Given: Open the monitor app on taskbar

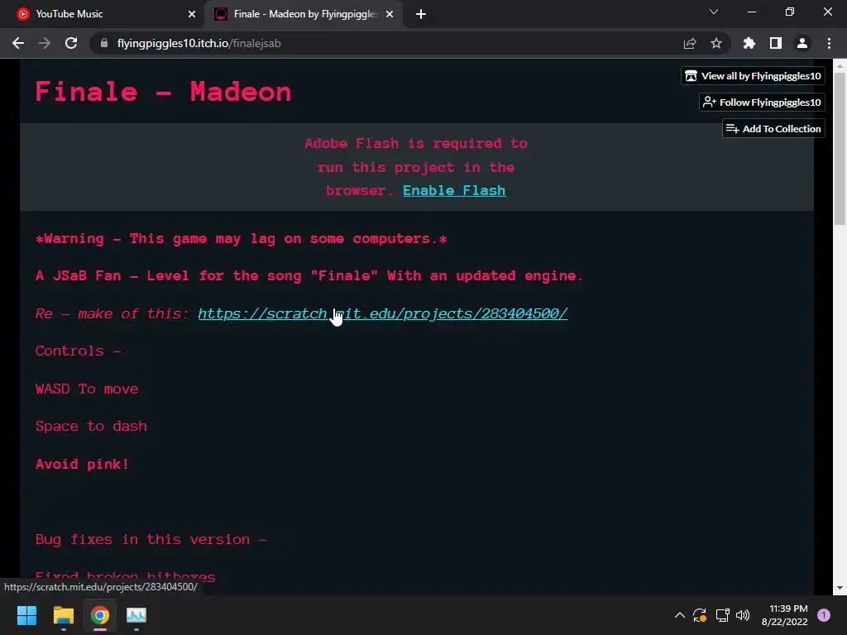Looking at the screenshot, I should coord(136,615).
